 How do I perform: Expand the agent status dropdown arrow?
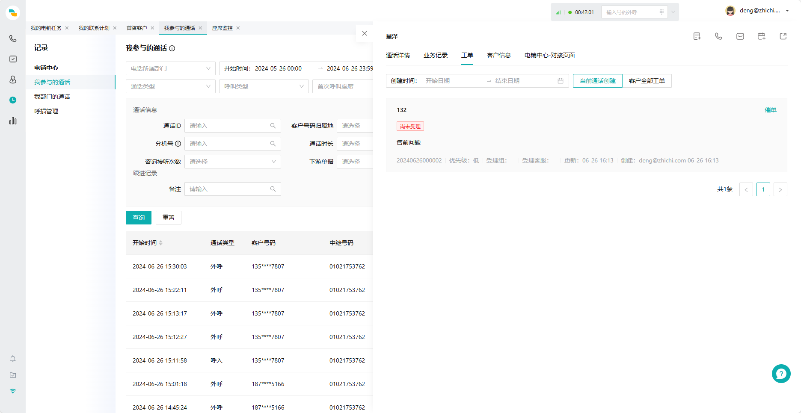673,12
